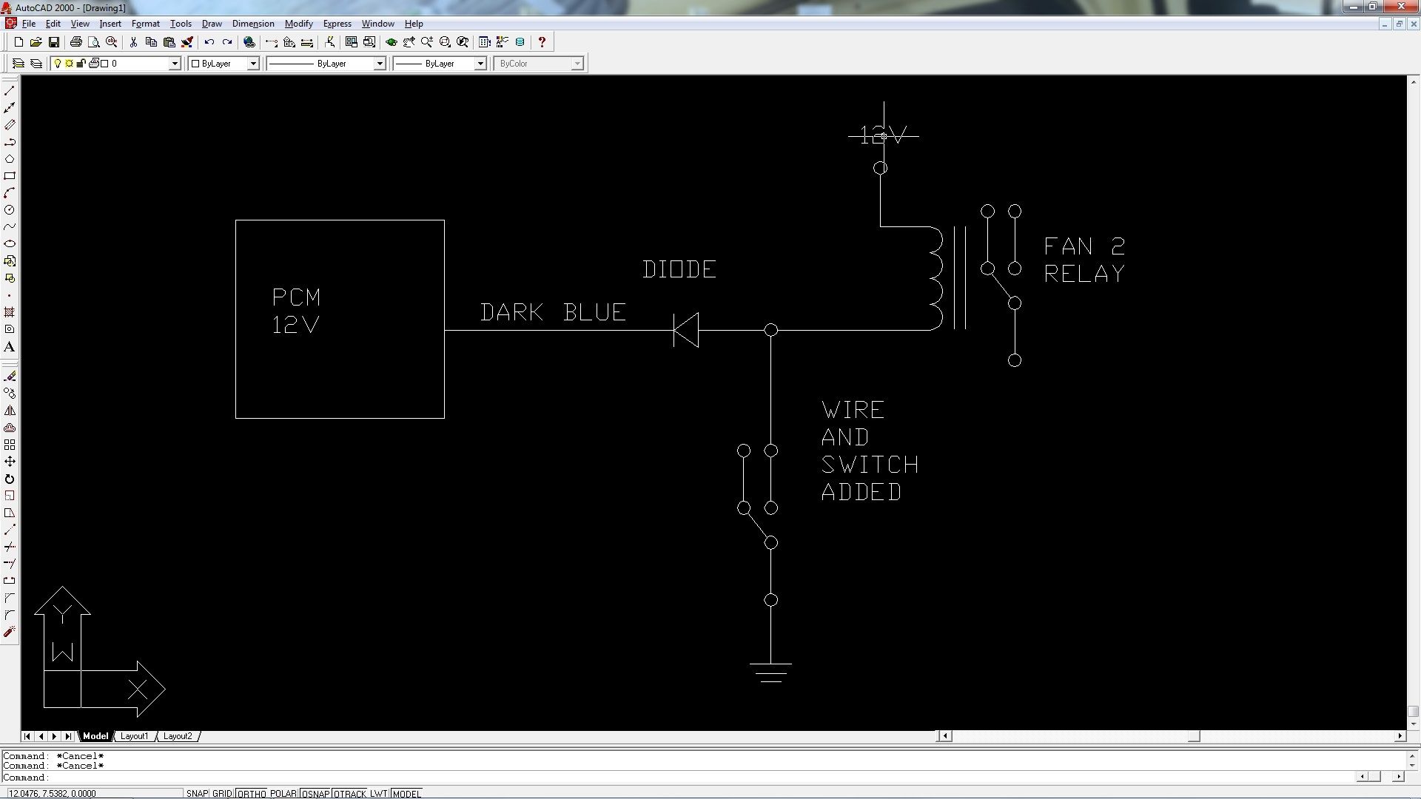Toggle OSNAP in status bar

pyautogui.click(x=315, y=794)
